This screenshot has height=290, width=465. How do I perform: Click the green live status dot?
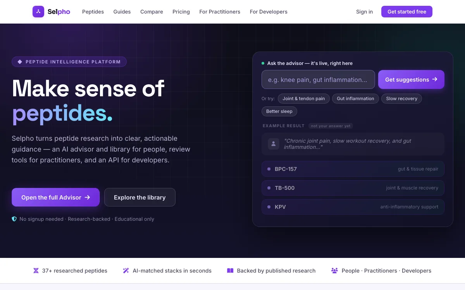(263, 63)
